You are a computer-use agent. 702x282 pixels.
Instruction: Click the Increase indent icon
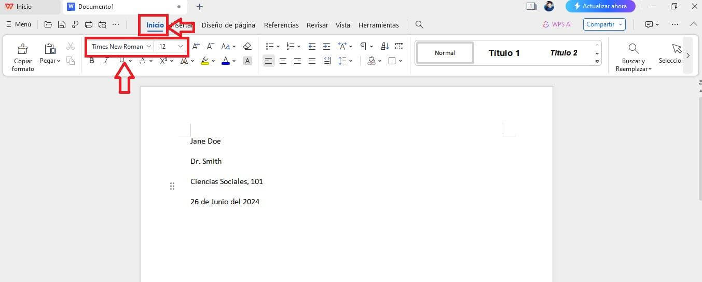click(x=326, y=46)
